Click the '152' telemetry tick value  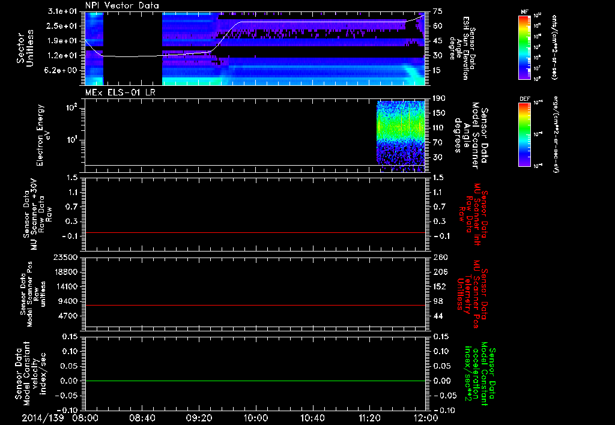pyautogui.click(x=440, y=286)
